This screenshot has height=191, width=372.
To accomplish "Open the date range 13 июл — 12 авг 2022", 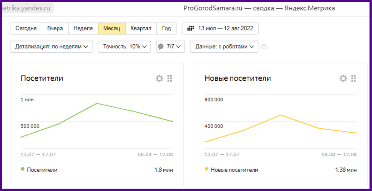I will [220, 28].
